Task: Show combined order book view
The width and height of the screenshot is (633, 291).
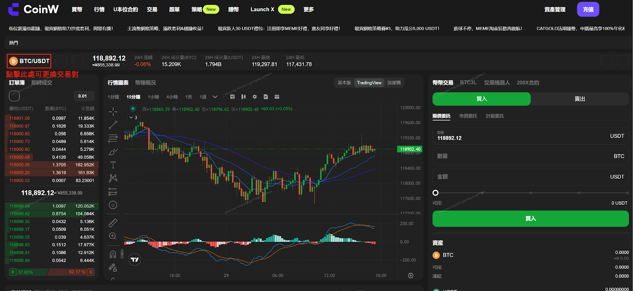Action: coord(14,96)
